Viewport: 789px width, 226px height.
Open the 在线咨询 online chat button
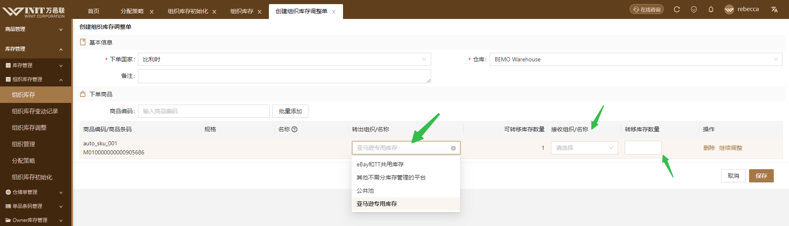(647, 9)
